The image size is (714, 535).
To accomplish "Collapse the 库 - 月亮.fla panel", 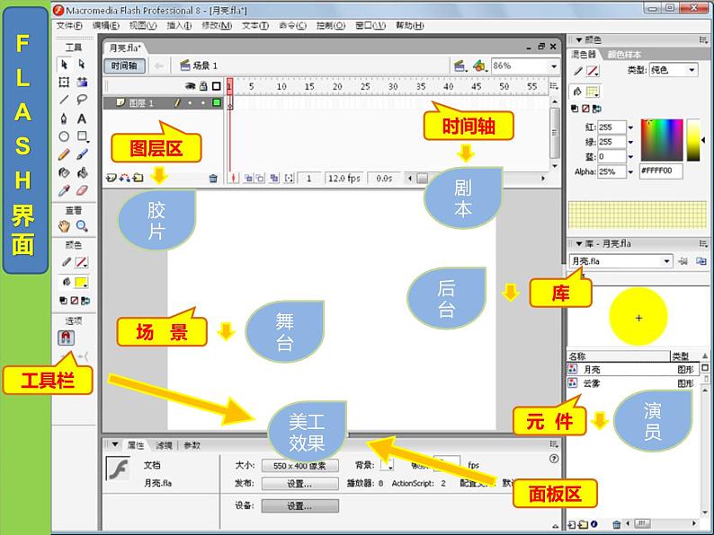I will point(579,243).
